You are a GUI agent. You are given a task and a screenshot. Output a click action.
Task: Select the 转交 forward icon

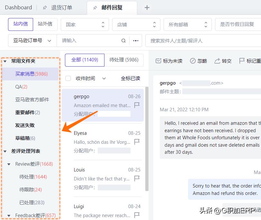tap(217, 61)
